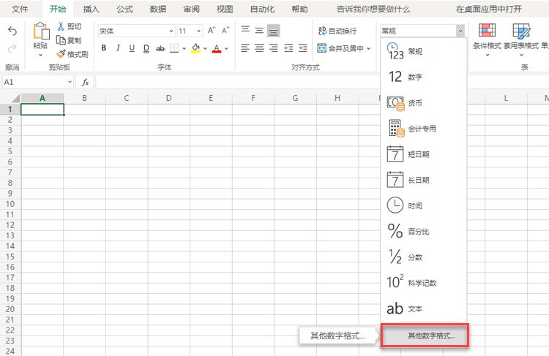Cut selection with the scissors icon
This screenshot has width=549, height=356.
coord(61,26)
